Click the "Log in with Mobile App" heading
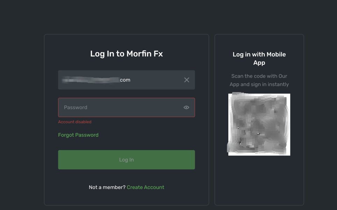The height and width of the screenshot is (210, 337). tap(259, 58)
